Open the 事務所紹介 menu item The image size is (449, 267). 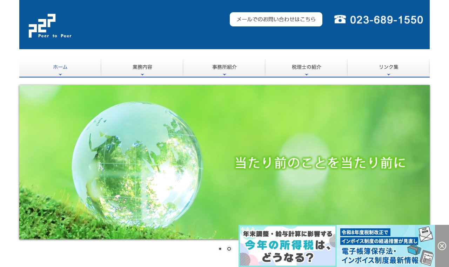point(224,68)
